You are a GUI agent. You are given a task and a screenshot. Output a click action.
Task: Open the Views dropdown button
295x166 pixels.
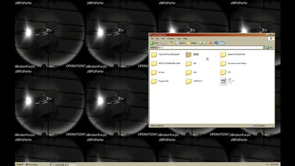223,43
